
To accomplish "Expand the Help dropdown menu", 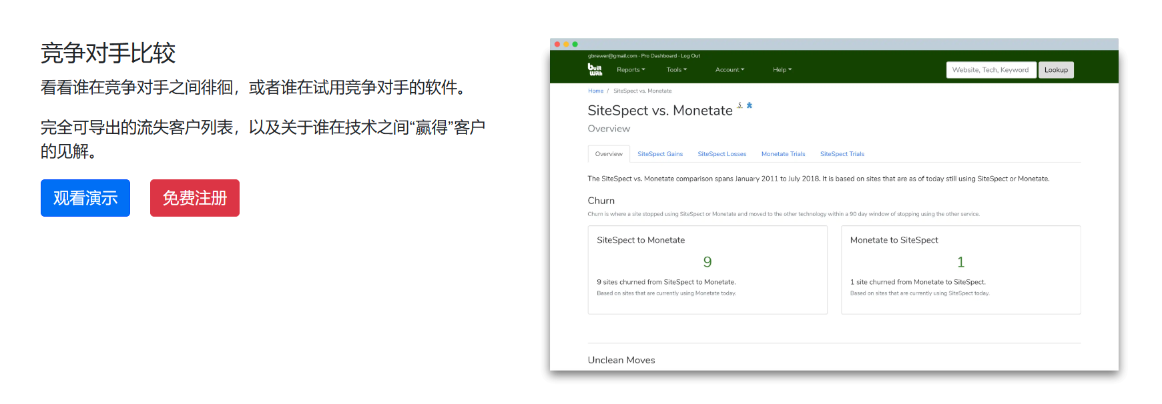I will point(782,69).
